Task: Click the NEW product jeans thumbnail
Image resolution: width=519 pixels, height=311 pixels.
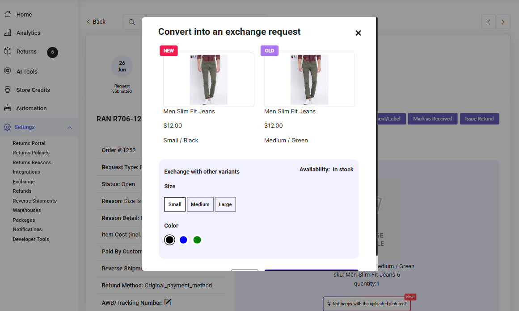Action: tap(209, 80)
